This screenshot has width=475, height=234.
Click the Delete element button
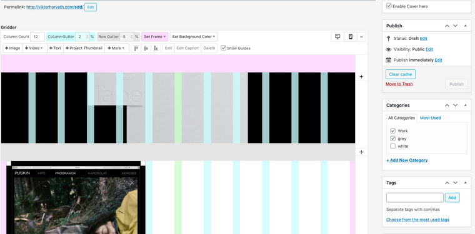pyautogui.click(x=209, y=48)
